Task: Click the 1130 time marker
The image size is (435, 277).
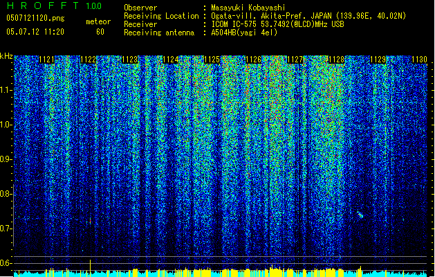Action: pyautogui.click(x=419, y=60)
